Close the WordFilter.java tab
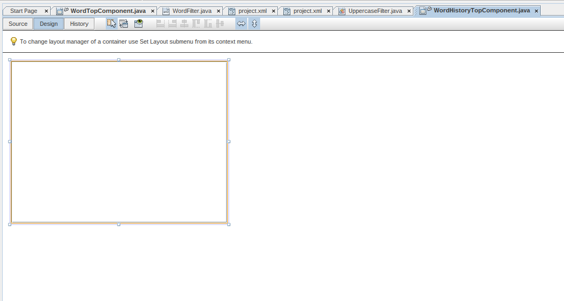Viewport: 564px width, 301px height. point(219,11)
